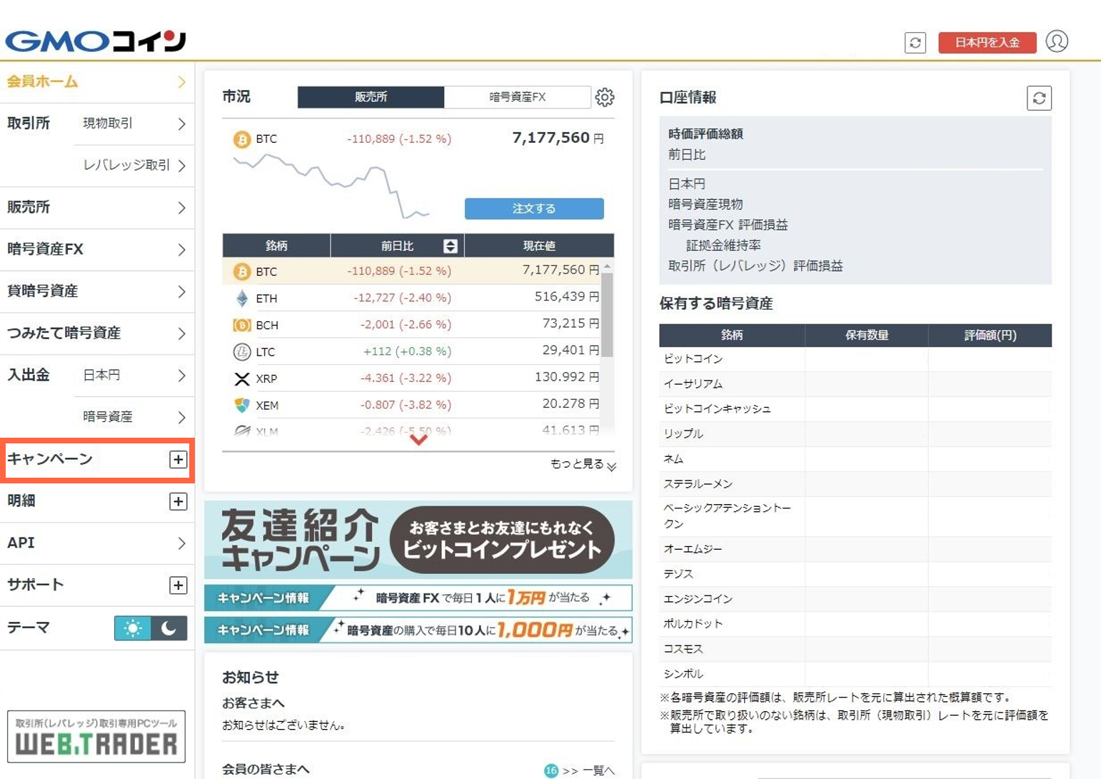Open API sidebar item
This screenshot has width=1101, height=779.
[97, 543]
